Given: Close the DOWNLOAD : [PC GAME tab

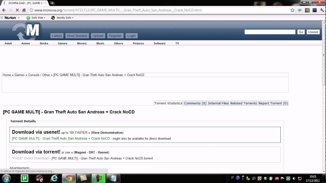Looking at the screenshot, I should pyautogui.click(x=45, y=3).
